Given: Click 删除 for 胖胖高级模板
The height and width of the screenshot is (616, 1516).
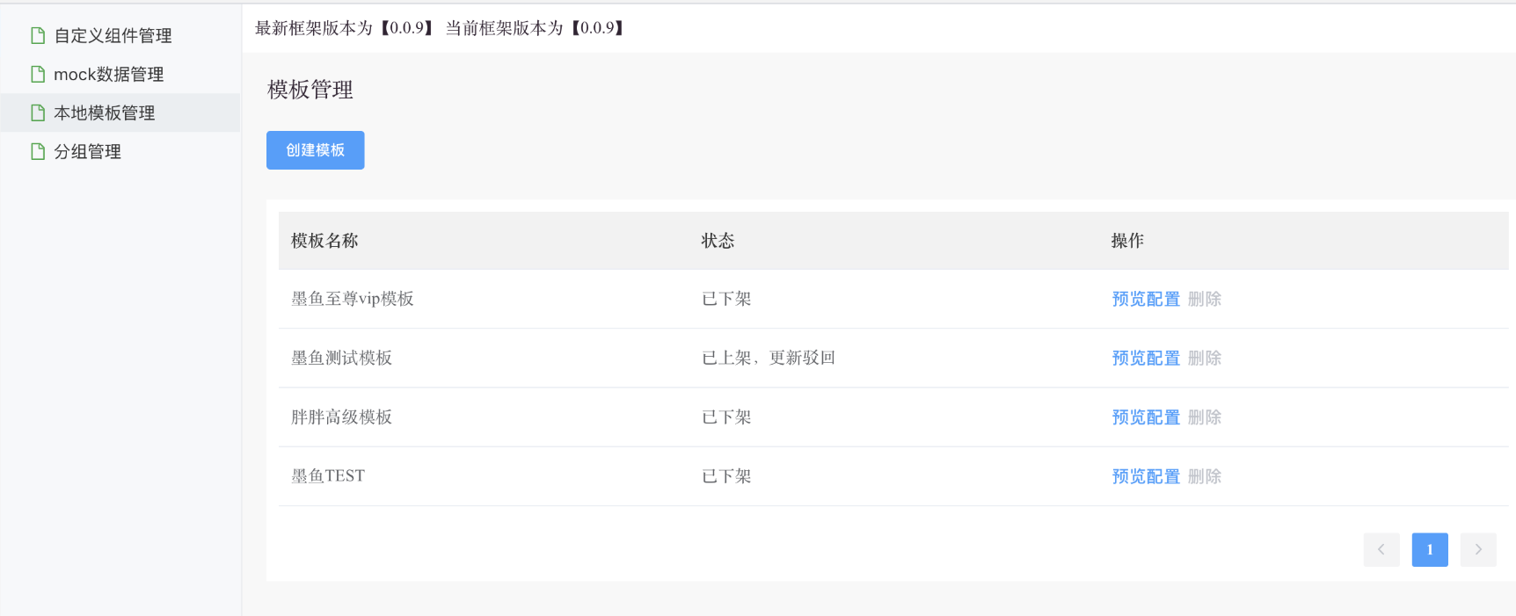Looking at the screenshot, I should coord(1205,417).
